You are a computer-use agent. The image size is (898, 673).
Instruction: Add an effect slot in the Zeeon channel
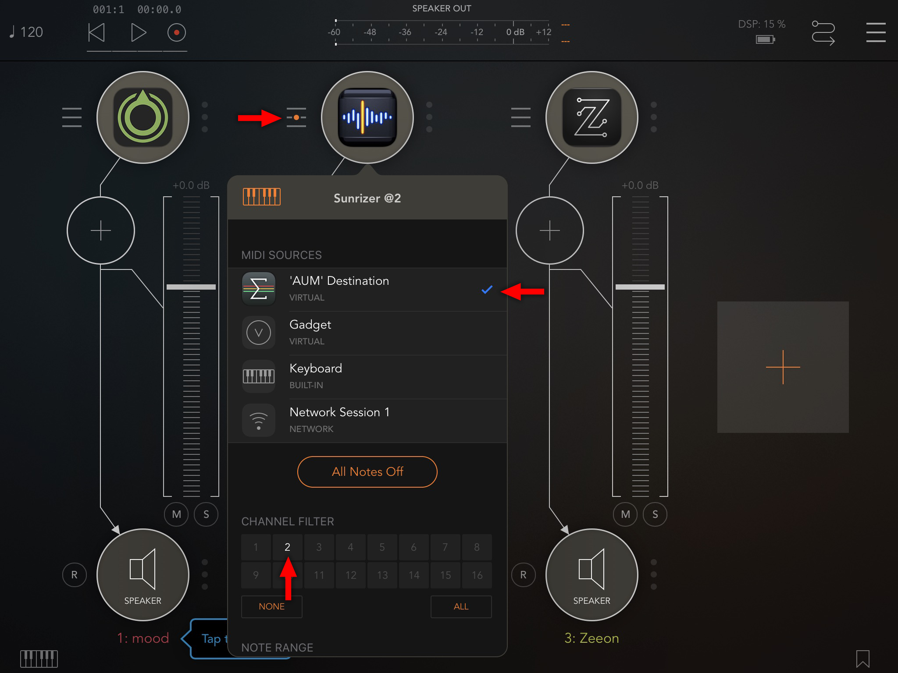click(550, 230)
